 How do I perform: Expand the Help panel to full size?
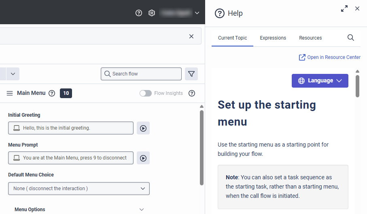[x=344, y=8]
